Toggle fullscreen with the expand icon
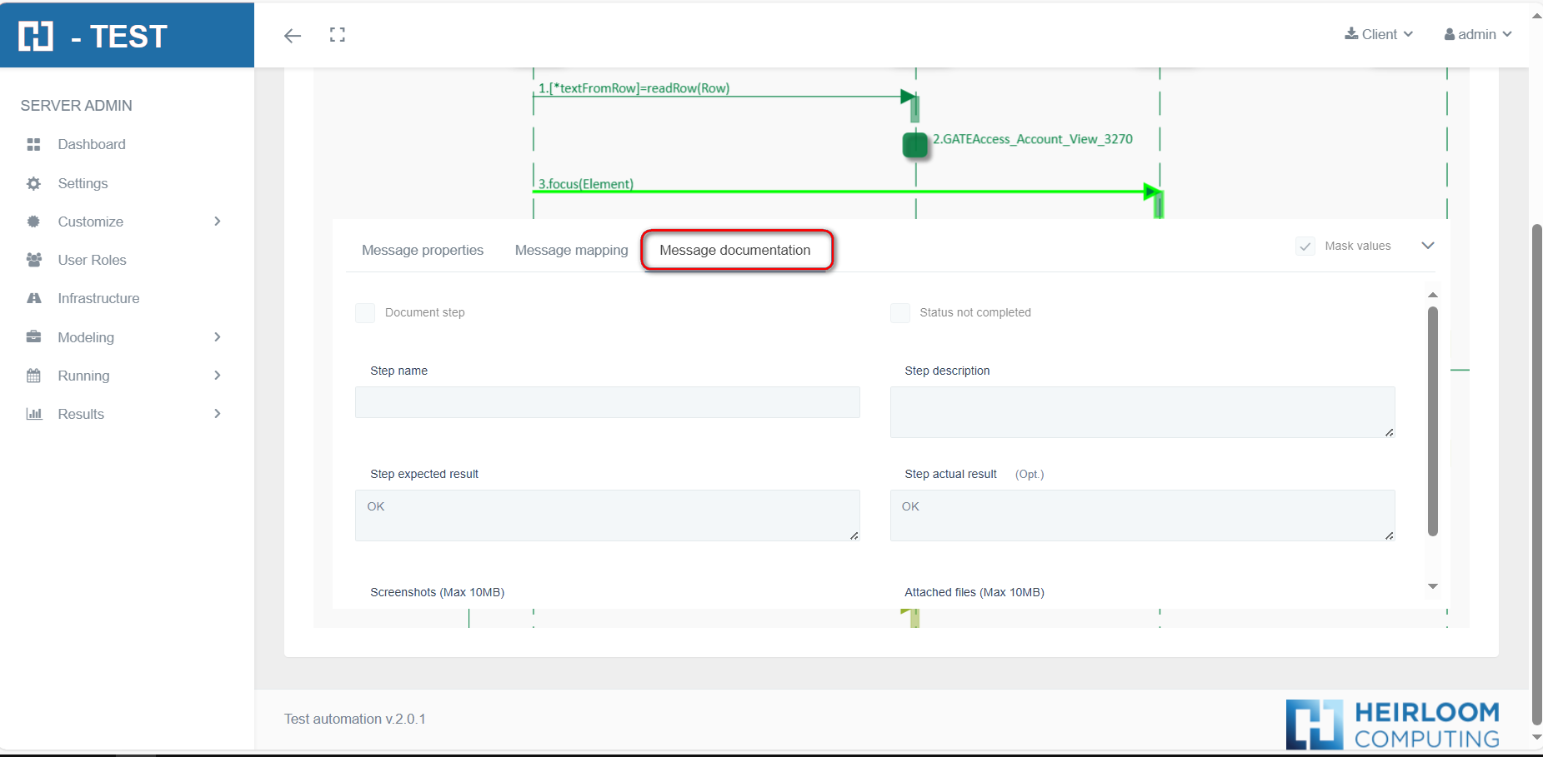The image size is (1543, 757). (337, 35)
